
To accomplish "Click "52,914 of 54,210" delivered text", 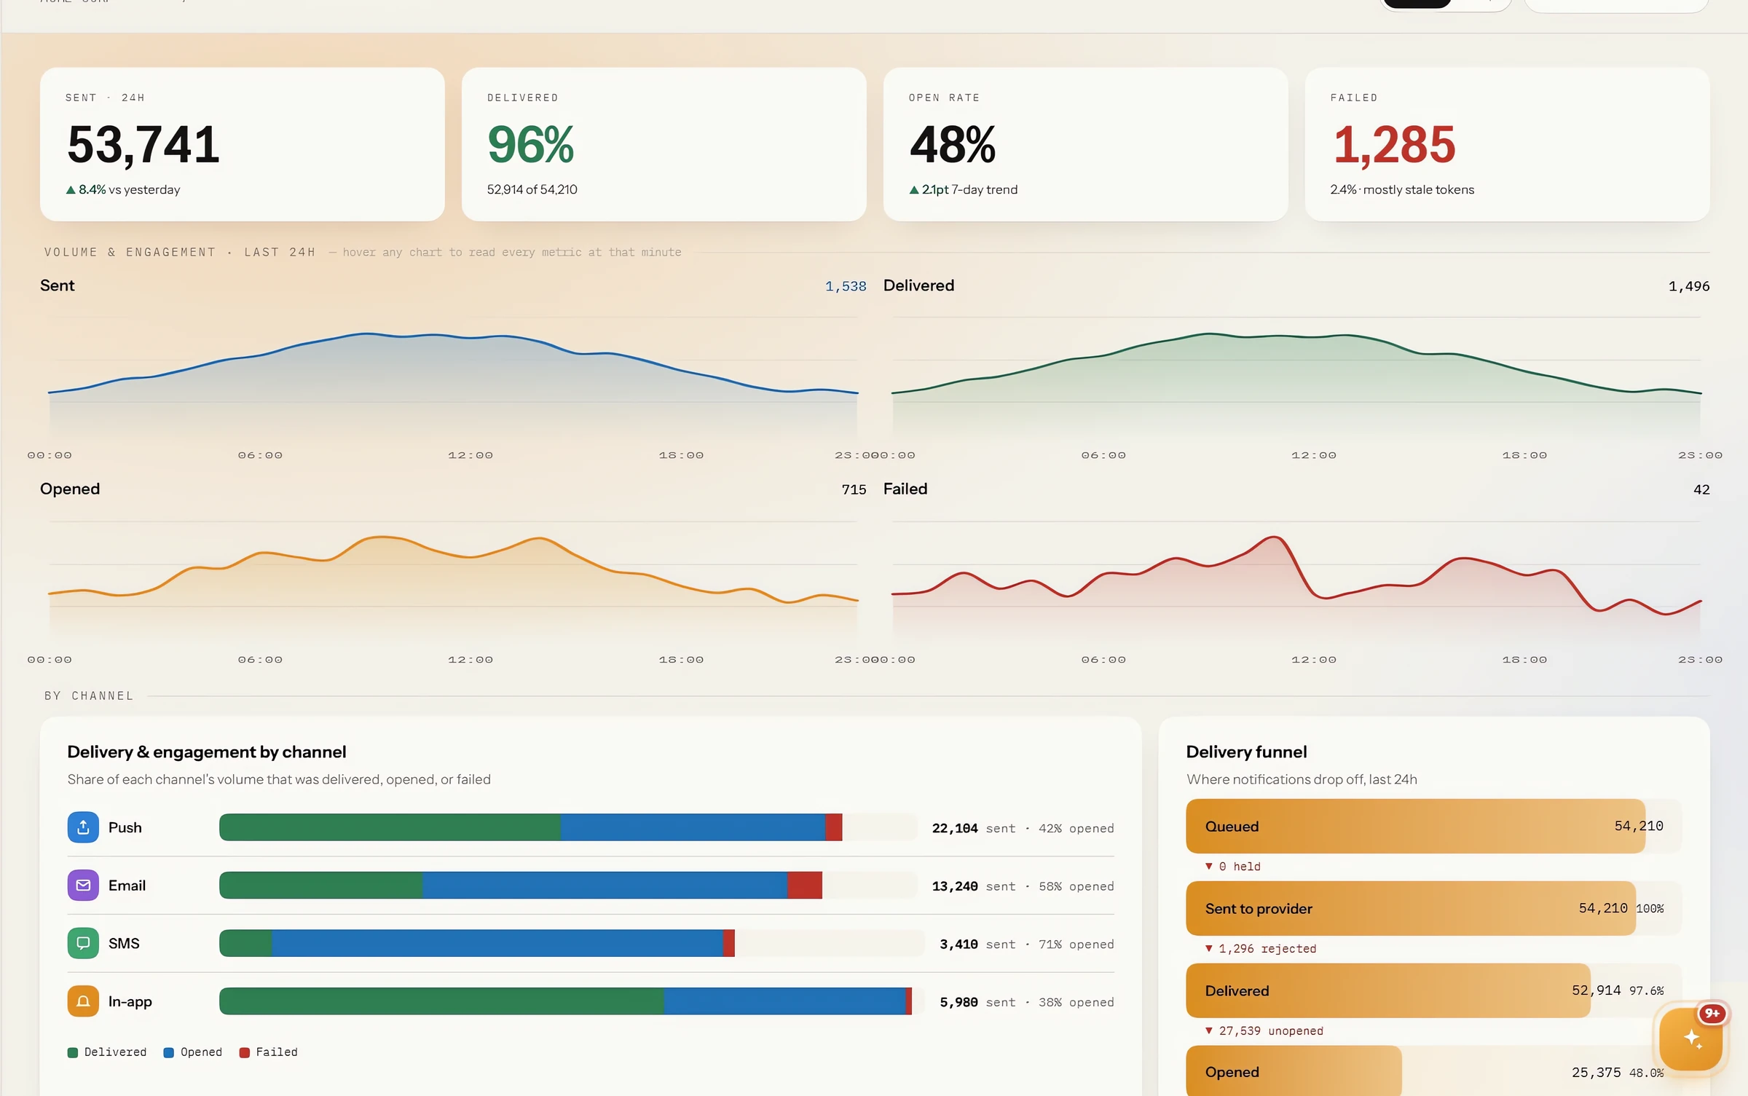I will point(532,189).
